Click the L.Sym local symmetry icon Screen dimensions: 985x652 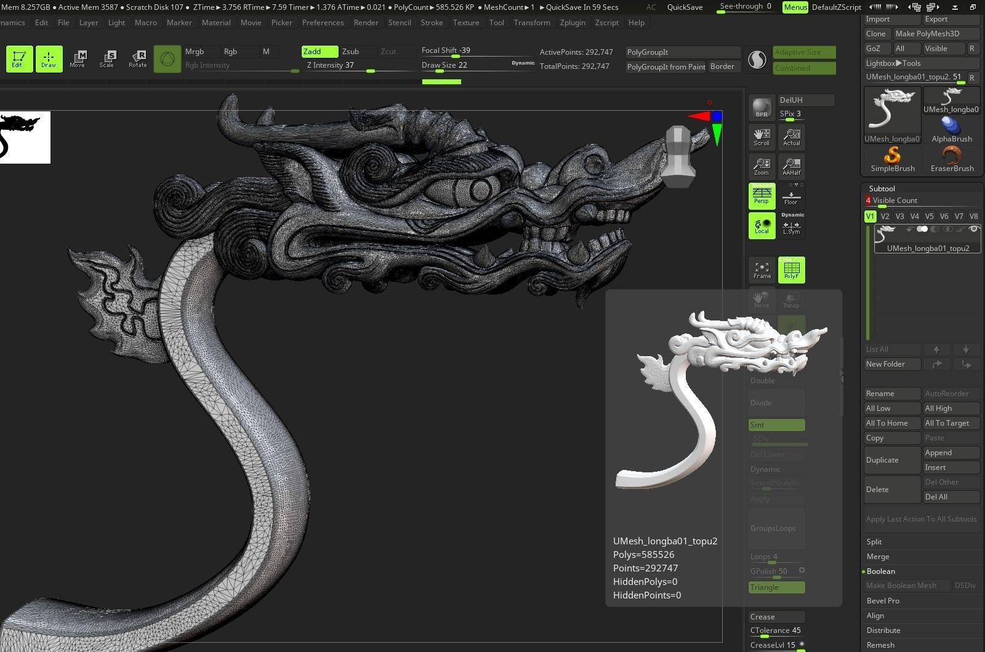792,225
